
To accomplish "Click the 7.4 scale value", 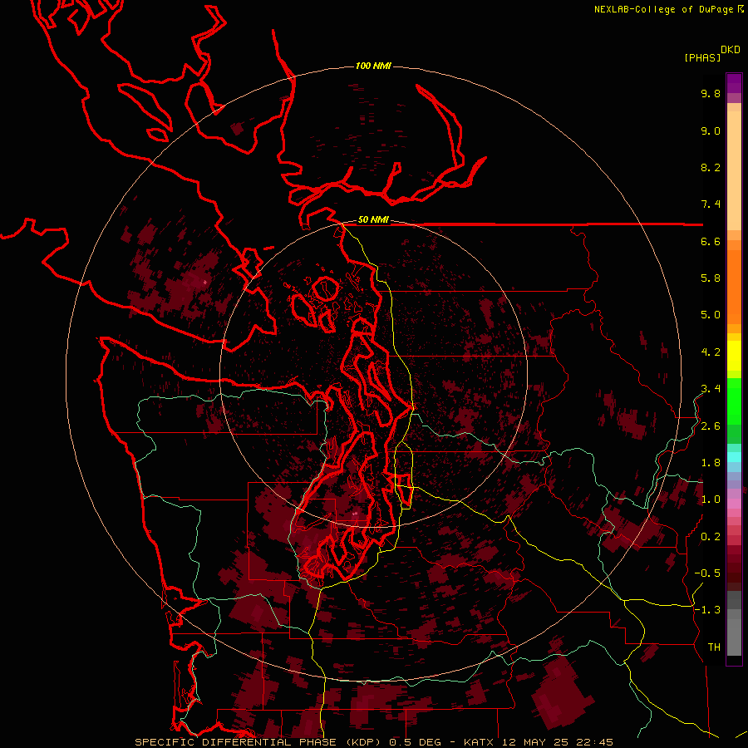I will (711, 204).
